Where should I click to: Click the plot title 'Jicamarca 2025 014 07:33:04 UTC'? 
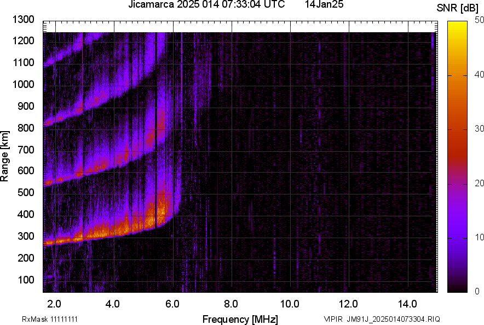206,4
